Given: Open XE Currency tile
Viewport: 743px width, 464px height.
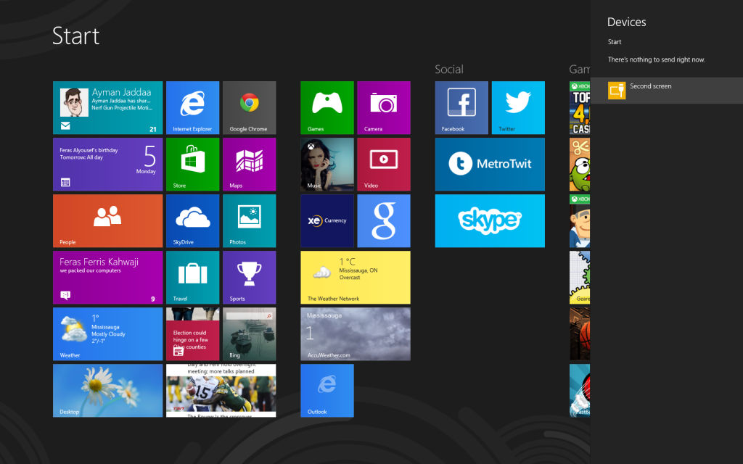Looking at the screenshot, I should [x=327, y=220].
